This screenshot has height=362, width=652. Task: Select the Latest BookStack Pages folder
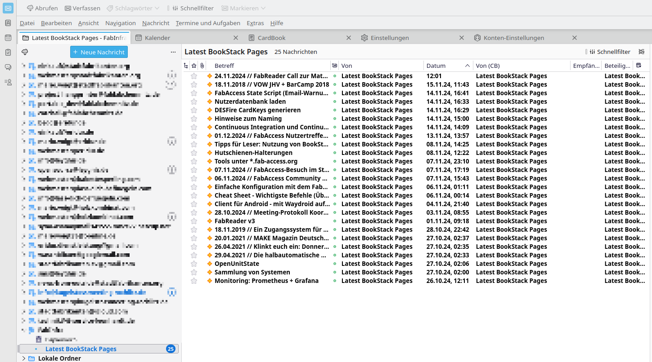[99, 349]
